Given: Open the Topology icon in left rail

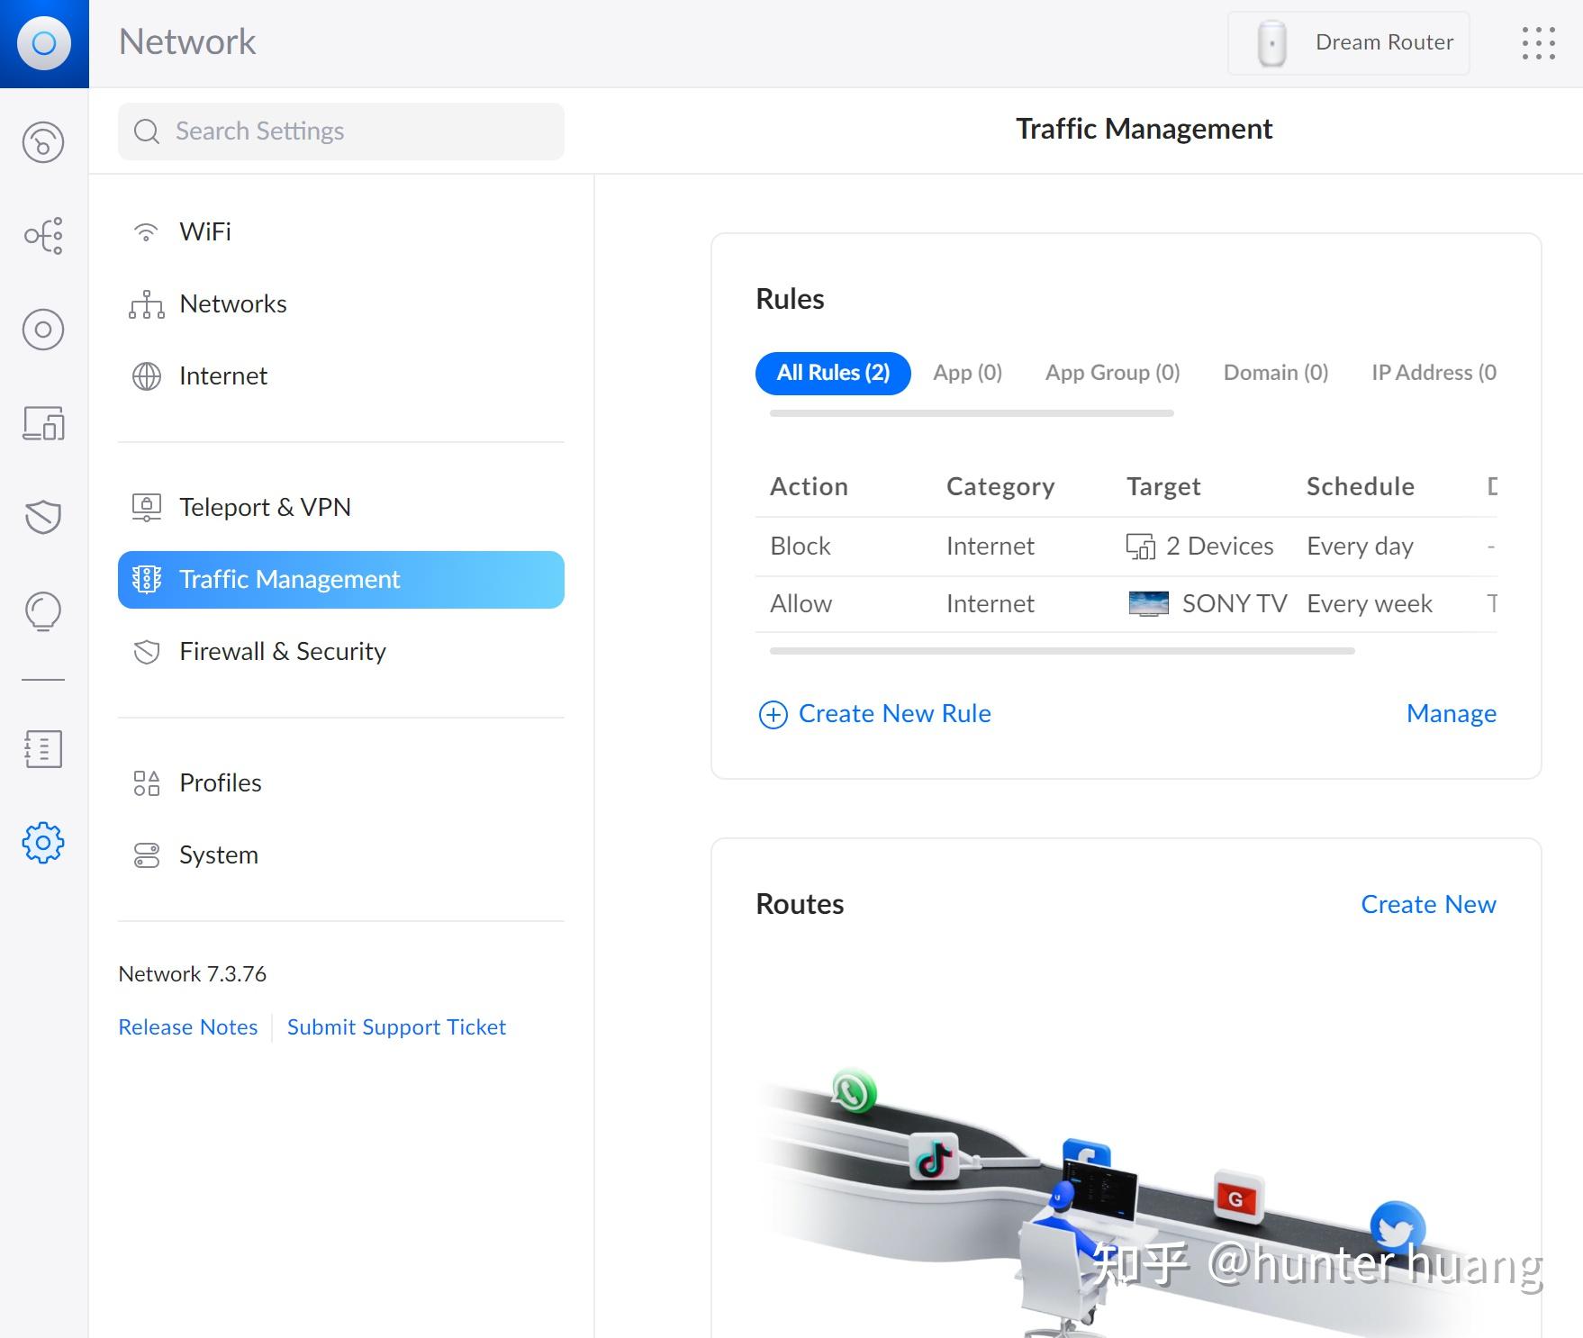Looking at the screenshot, I should coord(43,236).
